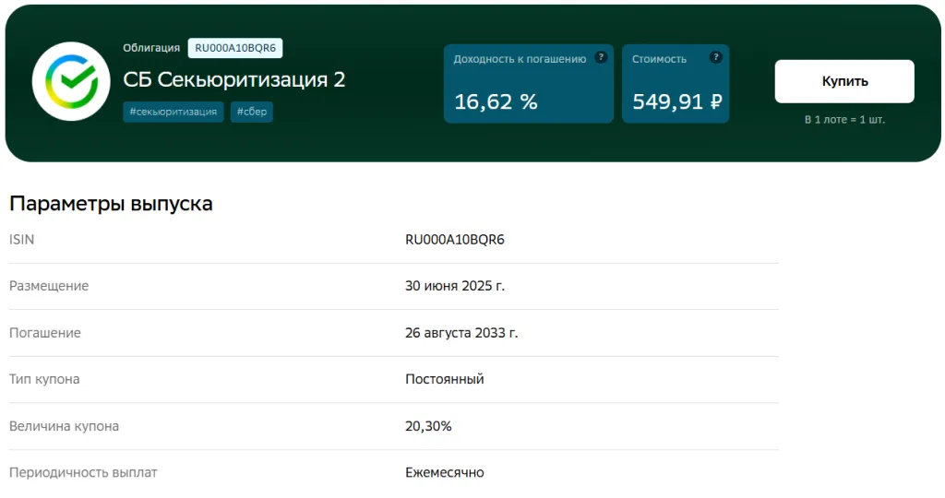Screen dimensions: 945x498
Task: Select the 549,91 ₽ price value
Action: click(676, 101)
